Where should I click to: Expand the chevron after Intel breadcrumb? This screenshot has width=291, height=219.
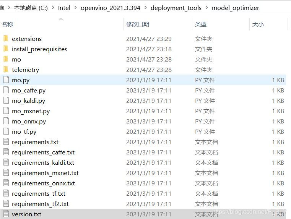click(x=75, y=8)
